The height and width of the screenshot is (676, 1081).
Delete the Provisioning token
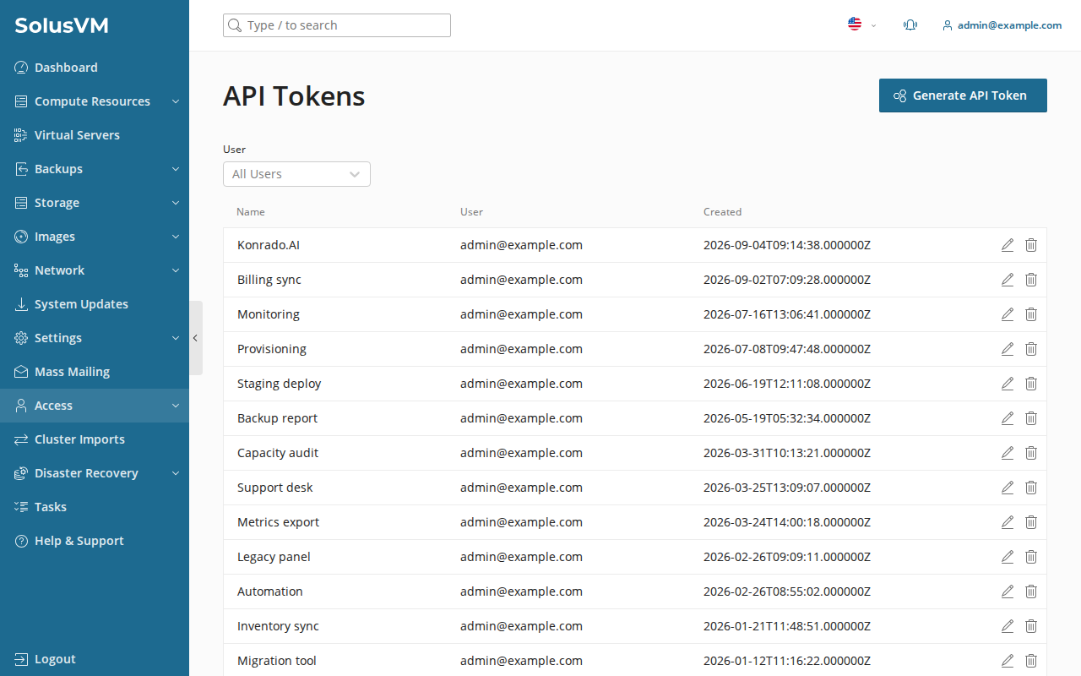[x=1031, y=349]
